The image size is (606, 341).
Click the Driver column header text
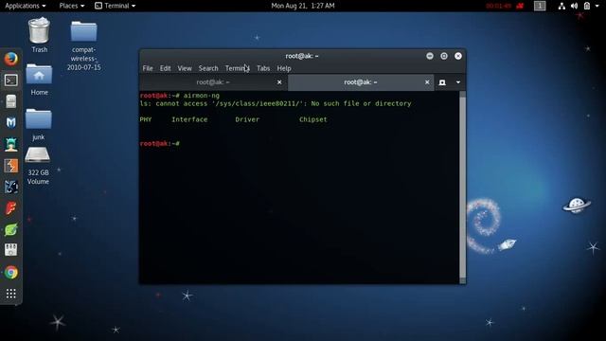point(247,119)
